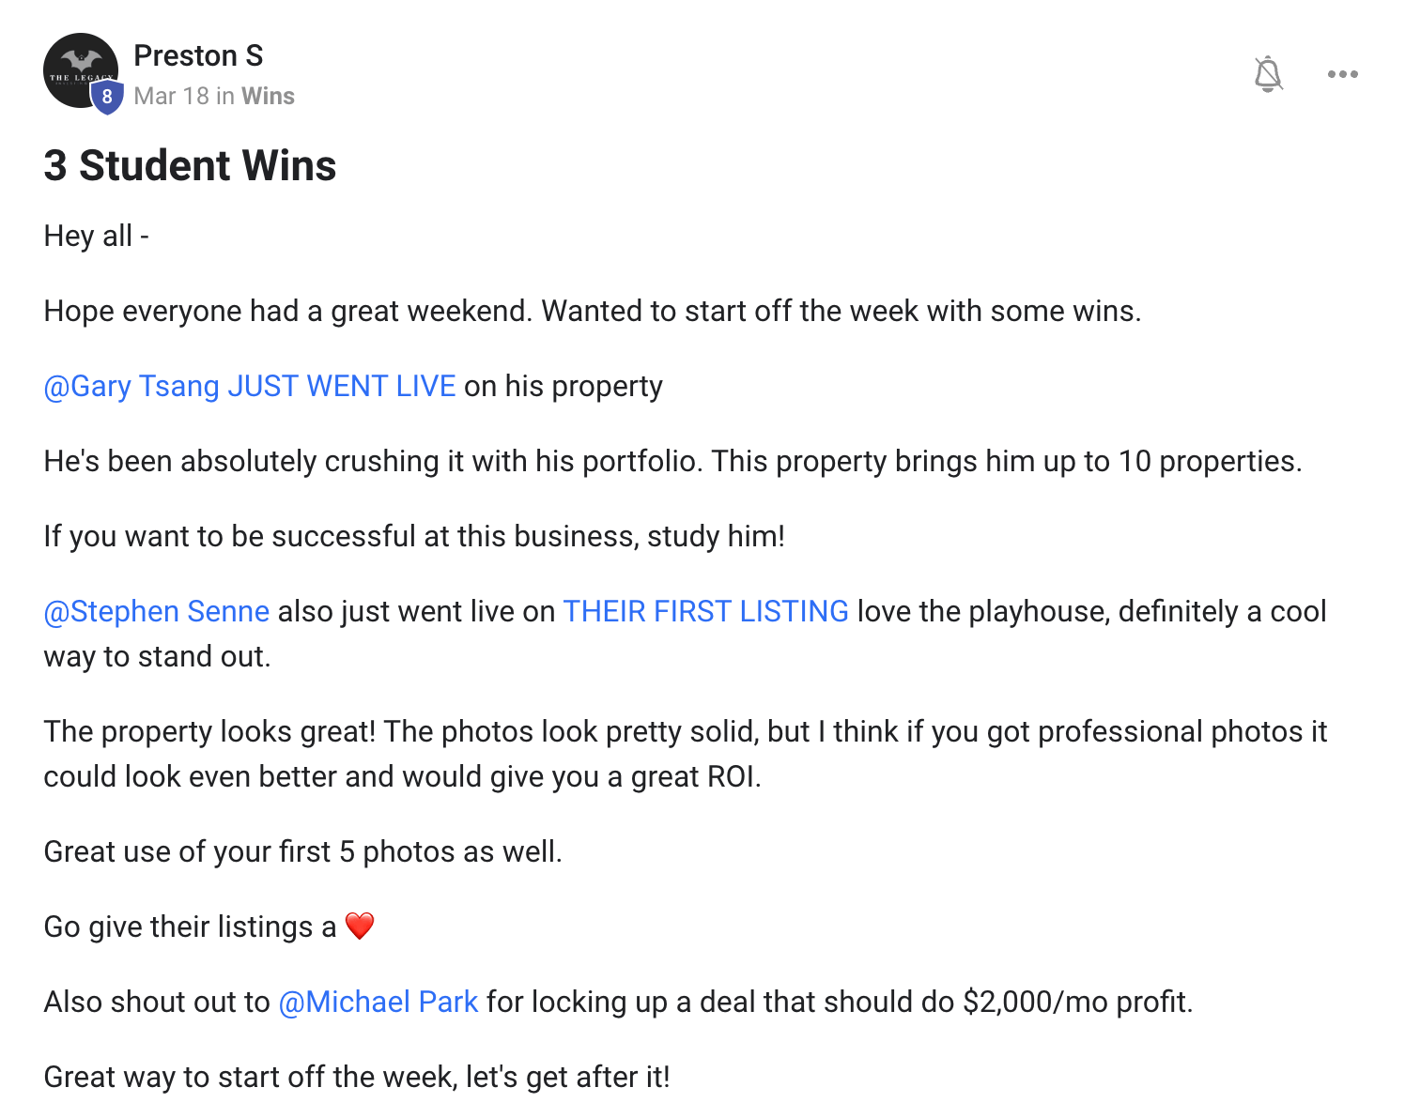Click the "Hey all -" greeting line
Screen dimensions: 1405x1118
96,236
